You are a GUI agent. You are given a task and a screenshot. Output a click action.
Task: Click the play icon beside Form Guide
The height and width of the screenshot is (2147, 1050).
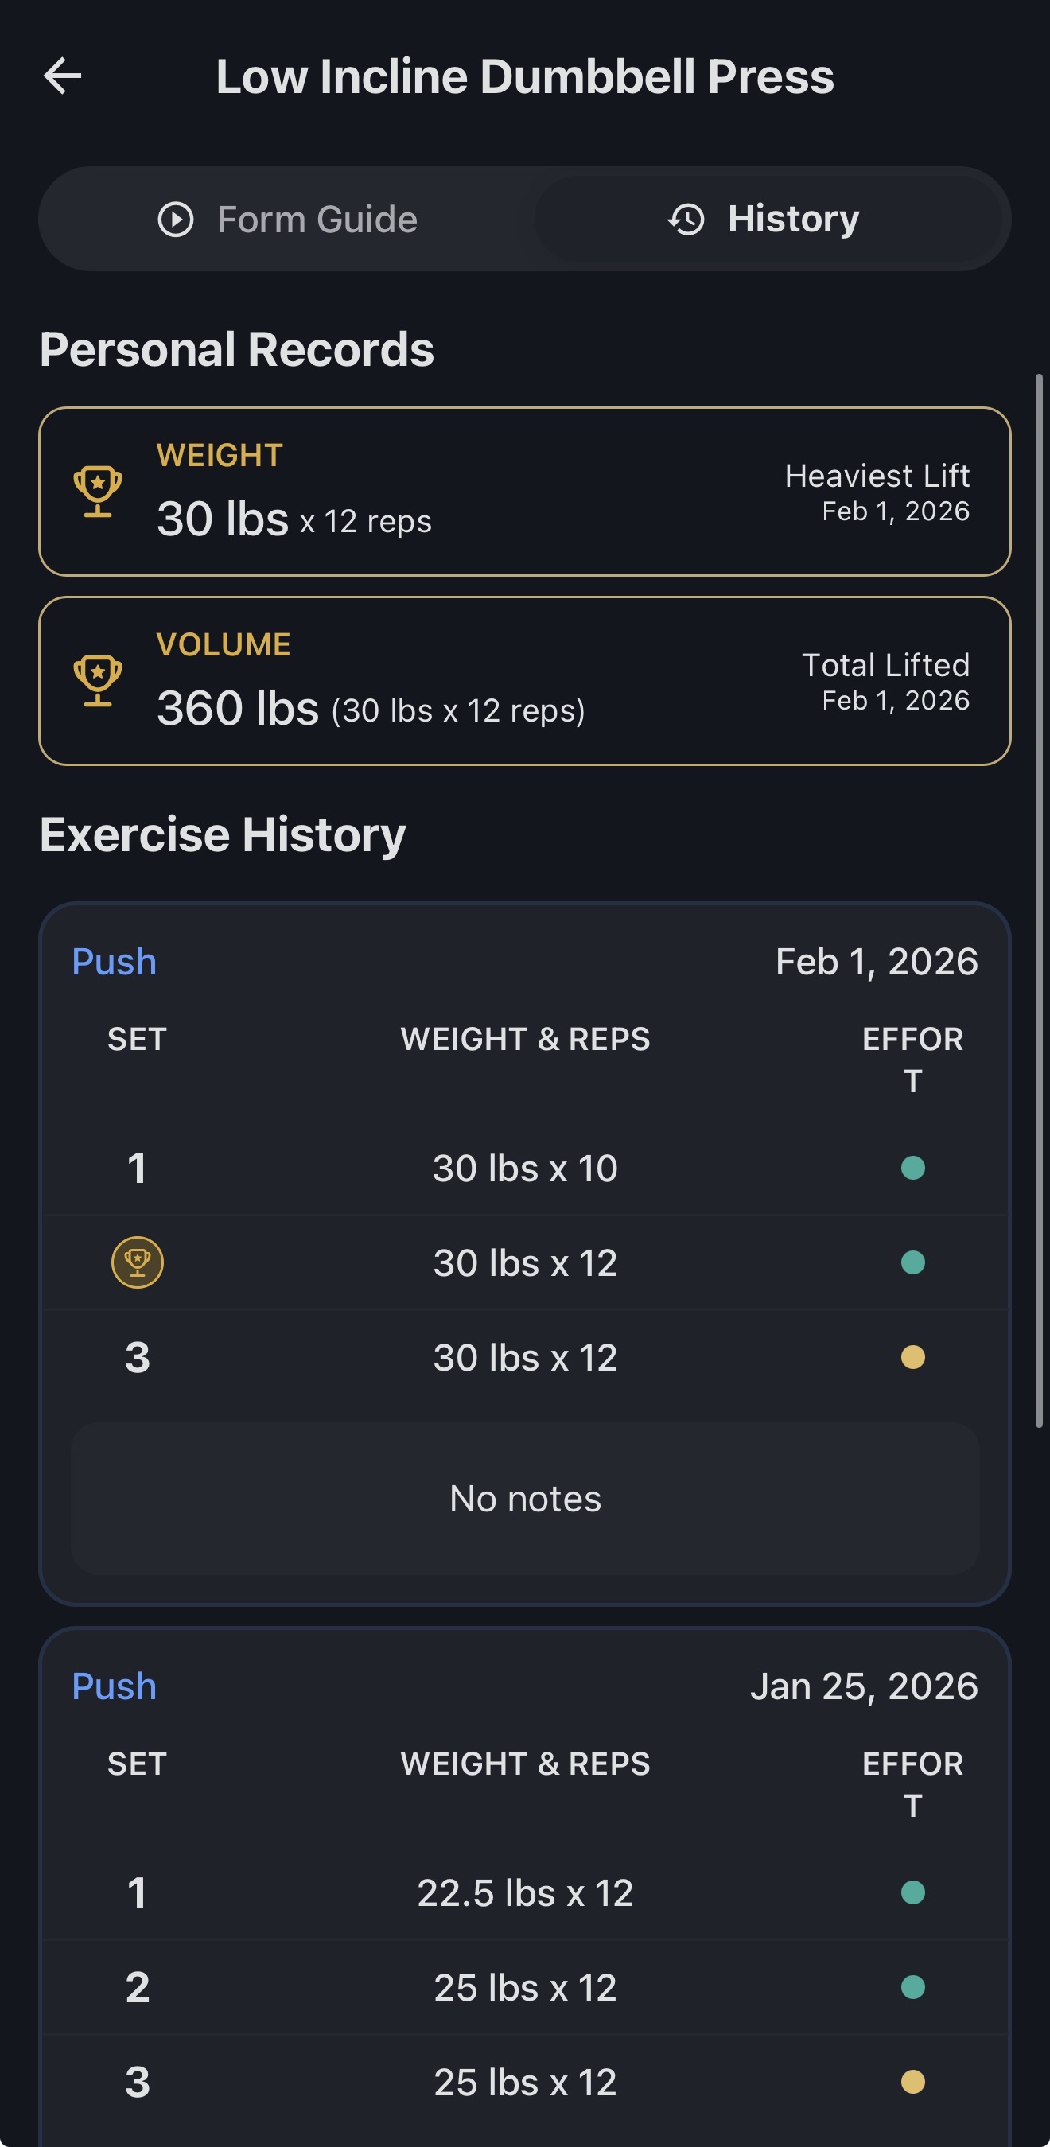click(x=176, y=220)
